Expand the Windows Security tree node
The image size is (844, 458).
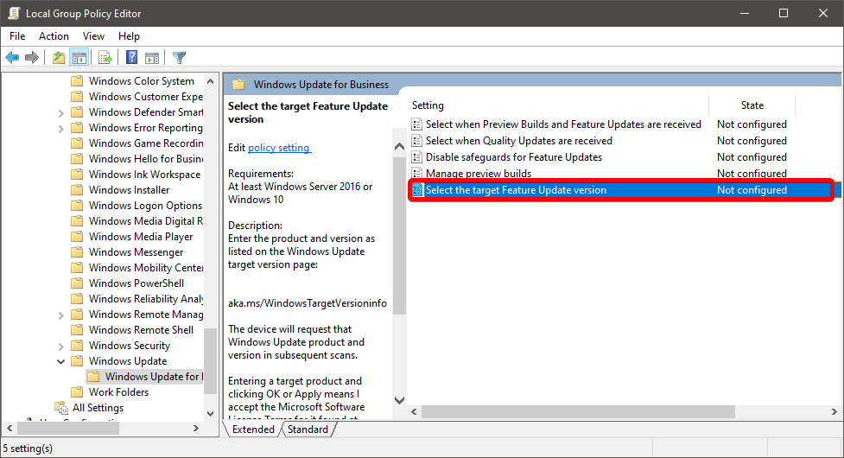click(x=60, y=346)
